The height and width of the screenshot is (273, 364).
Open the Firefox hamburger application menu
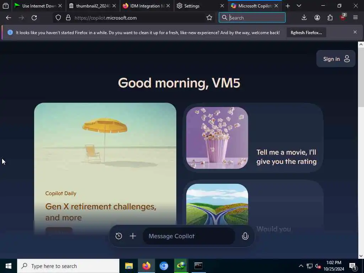[355, 18]
